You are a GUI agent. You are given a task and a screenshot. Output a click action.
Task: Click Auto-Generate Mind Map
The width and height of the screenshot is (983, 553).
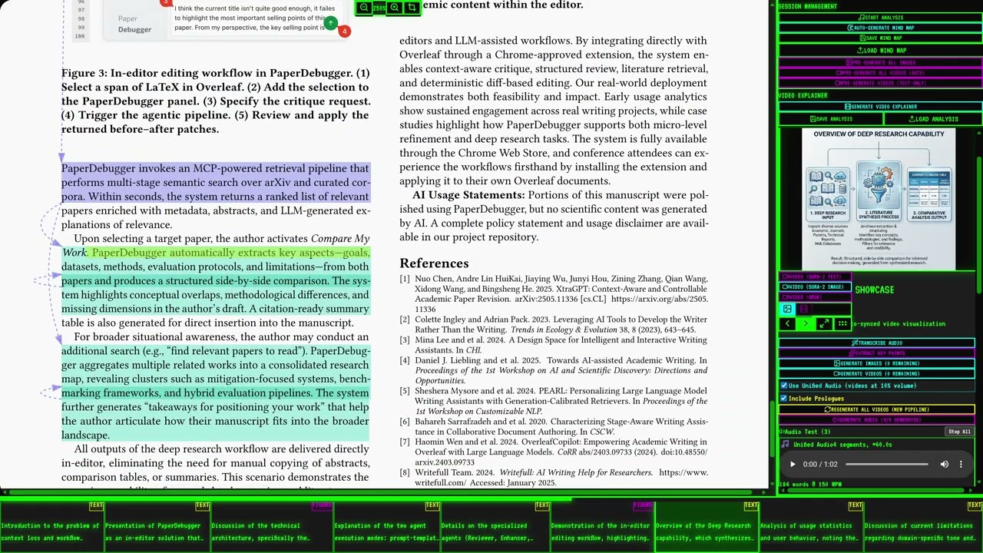880,28
